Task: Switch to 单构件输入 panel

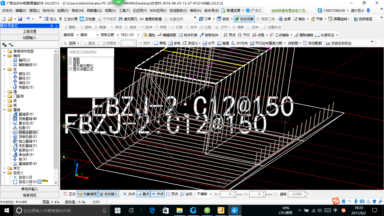Action: [30, 189]
